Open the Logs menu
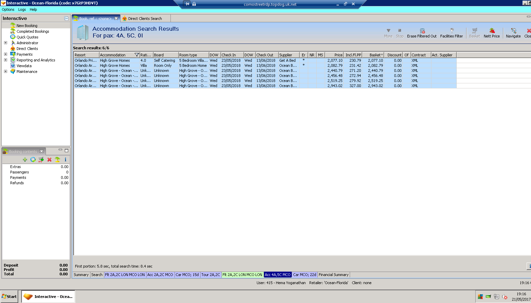The image size is (531, 303). point(22,9)
